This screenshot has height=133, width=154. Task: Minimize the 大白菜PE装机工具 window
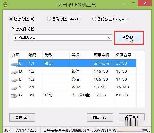click(125, 4)
